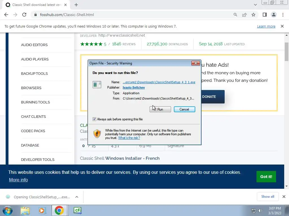This screenshot has height=216, width=289.
Task: Open Chat Clients category
Action: click(x=33, y=116)
